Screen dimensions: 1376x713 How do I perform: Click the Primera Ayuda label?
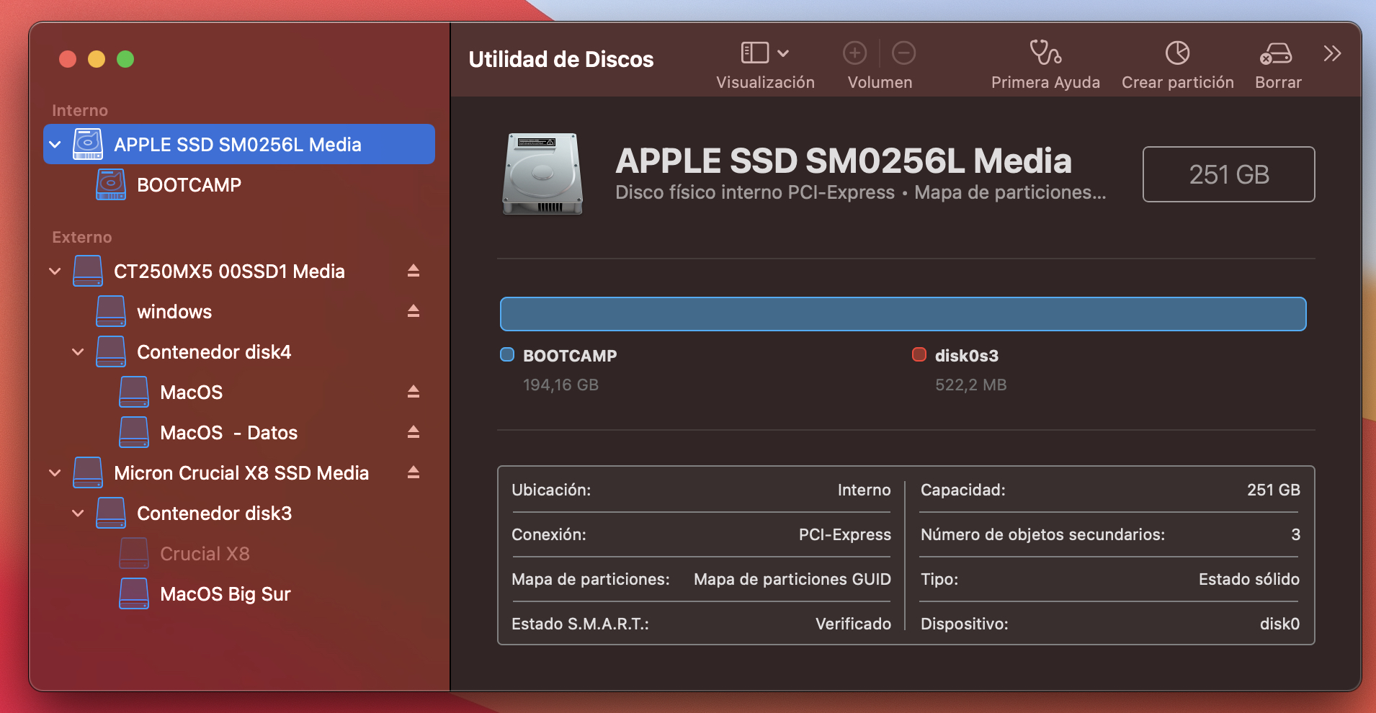pos(1045,82)
